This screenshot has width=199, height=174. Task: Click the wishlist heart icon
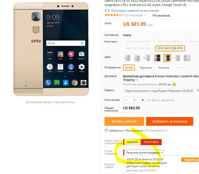click(106, 130)
